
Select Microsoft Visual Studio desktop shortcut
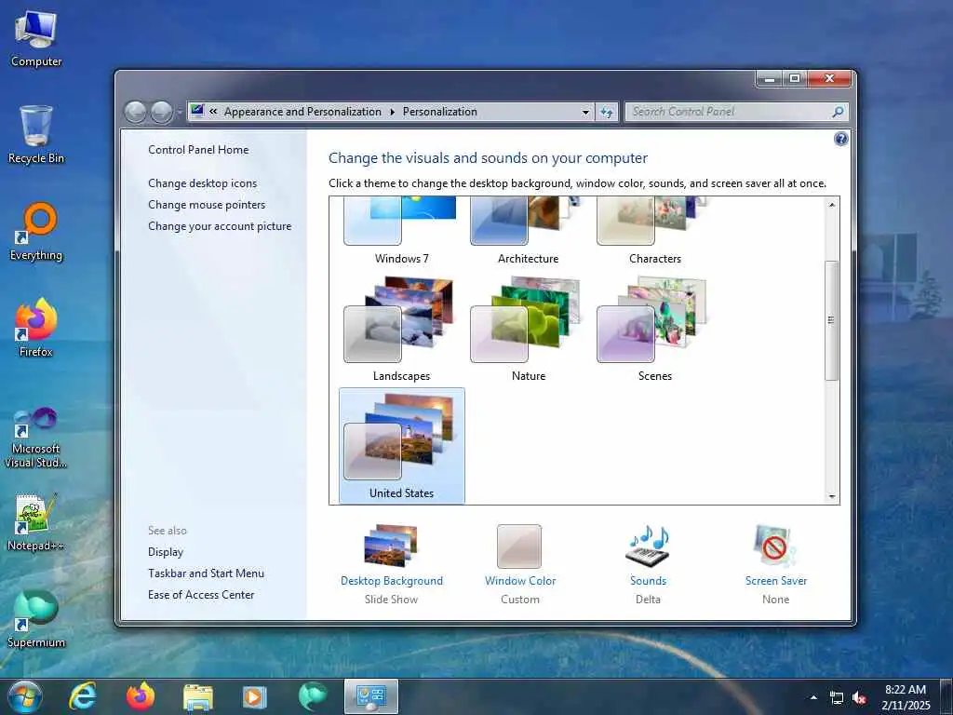click(36, 438)
